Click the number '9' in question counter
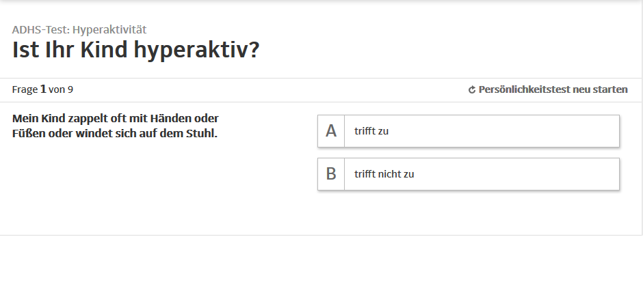The height and width of the screenshot is (297, 643). (70, 89)
